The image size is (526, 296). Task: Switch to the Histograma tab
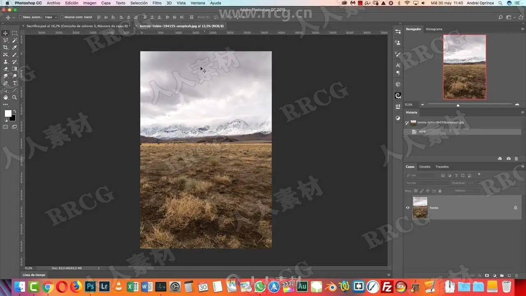point(434,29)
